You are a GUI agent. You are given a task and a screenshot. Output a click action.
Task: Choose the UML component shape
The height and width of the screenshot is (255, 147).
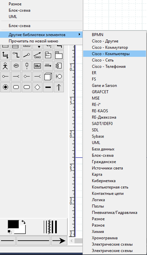click(x=59, y=66)
